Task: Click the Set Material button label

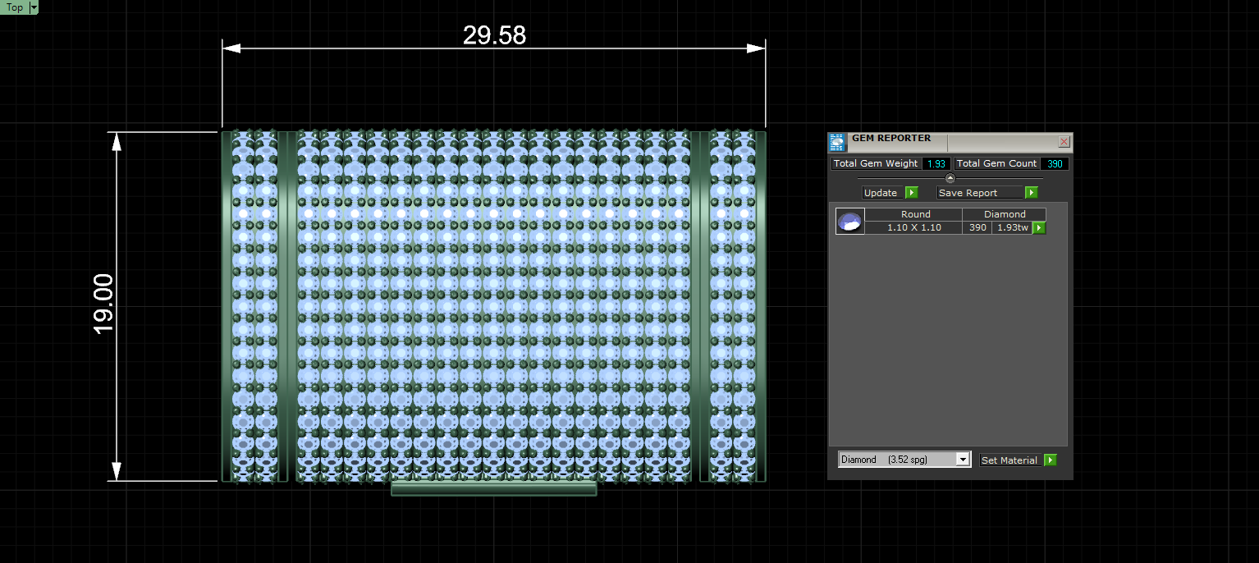Action: [1009, 460]
